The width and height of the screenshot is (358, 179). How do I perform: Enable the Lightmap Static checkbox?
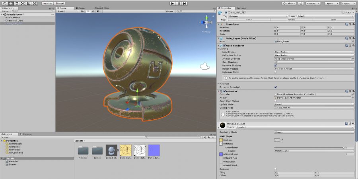pos(275,72)
